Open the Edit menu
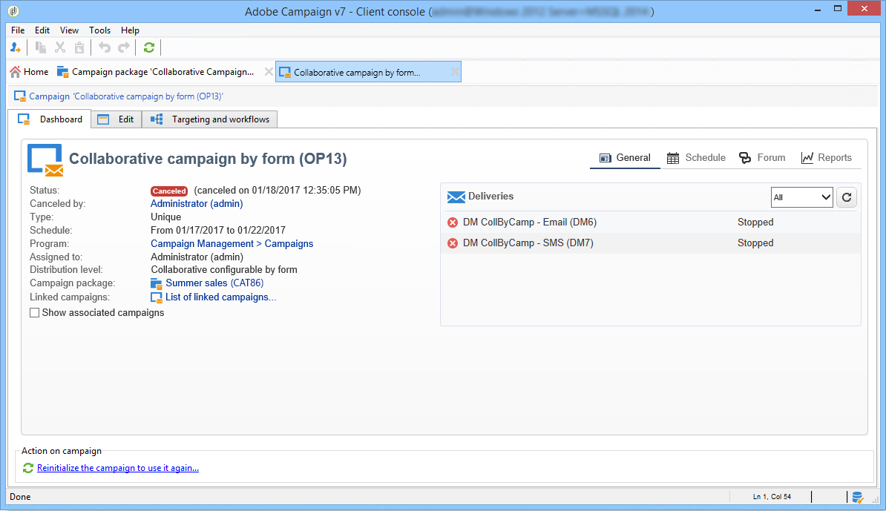886x511 pixels. (x=42, y=30)
